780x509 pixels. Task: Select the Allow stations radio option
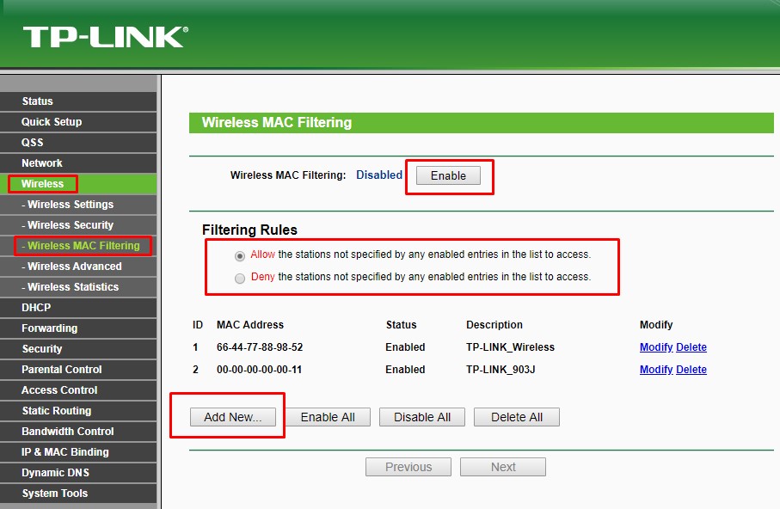click(x=240, y=255)
